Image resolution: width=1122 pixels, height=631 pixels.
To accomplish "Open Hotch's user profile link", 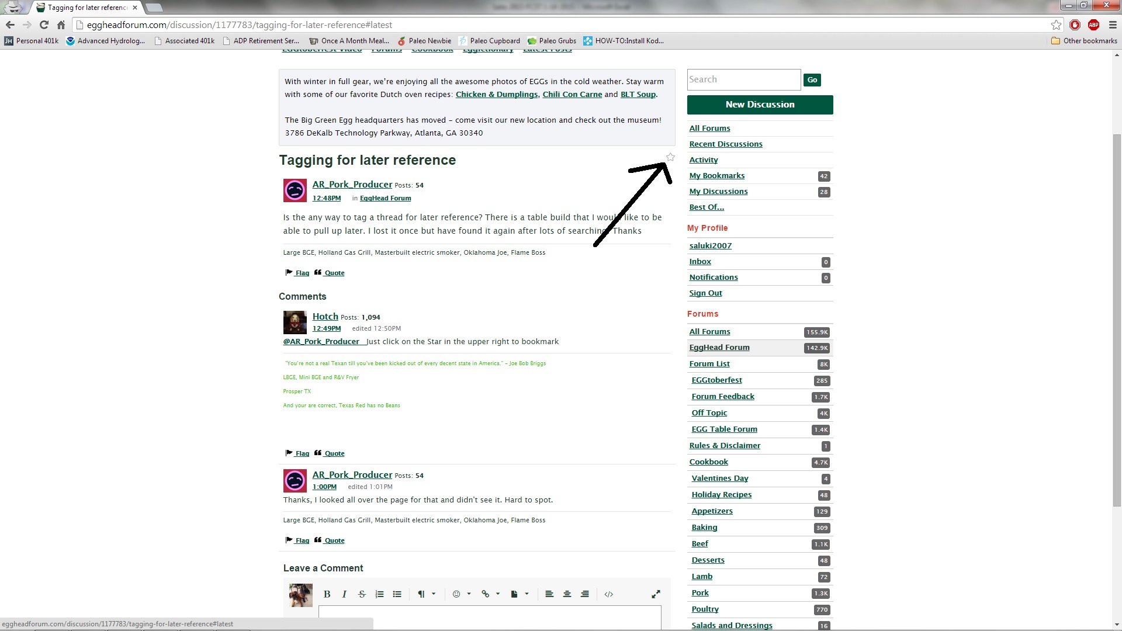I will tap(325, 316).
